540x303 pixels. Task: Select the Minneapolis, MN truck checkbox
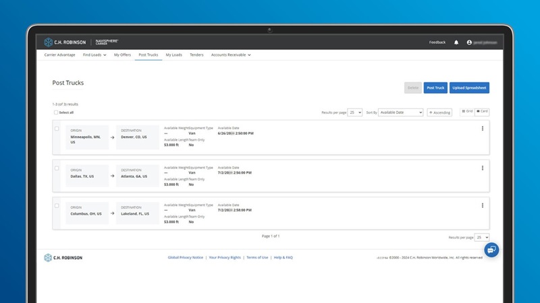pos(57,129)
